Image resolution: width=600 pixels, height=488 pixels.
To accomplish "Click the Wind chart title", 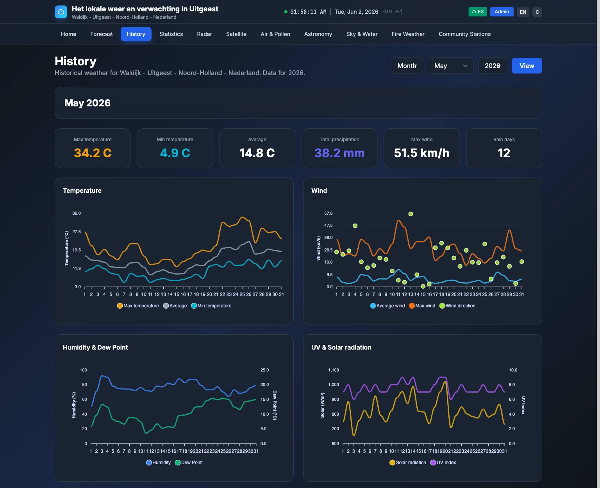I will (x=319, y=190).
